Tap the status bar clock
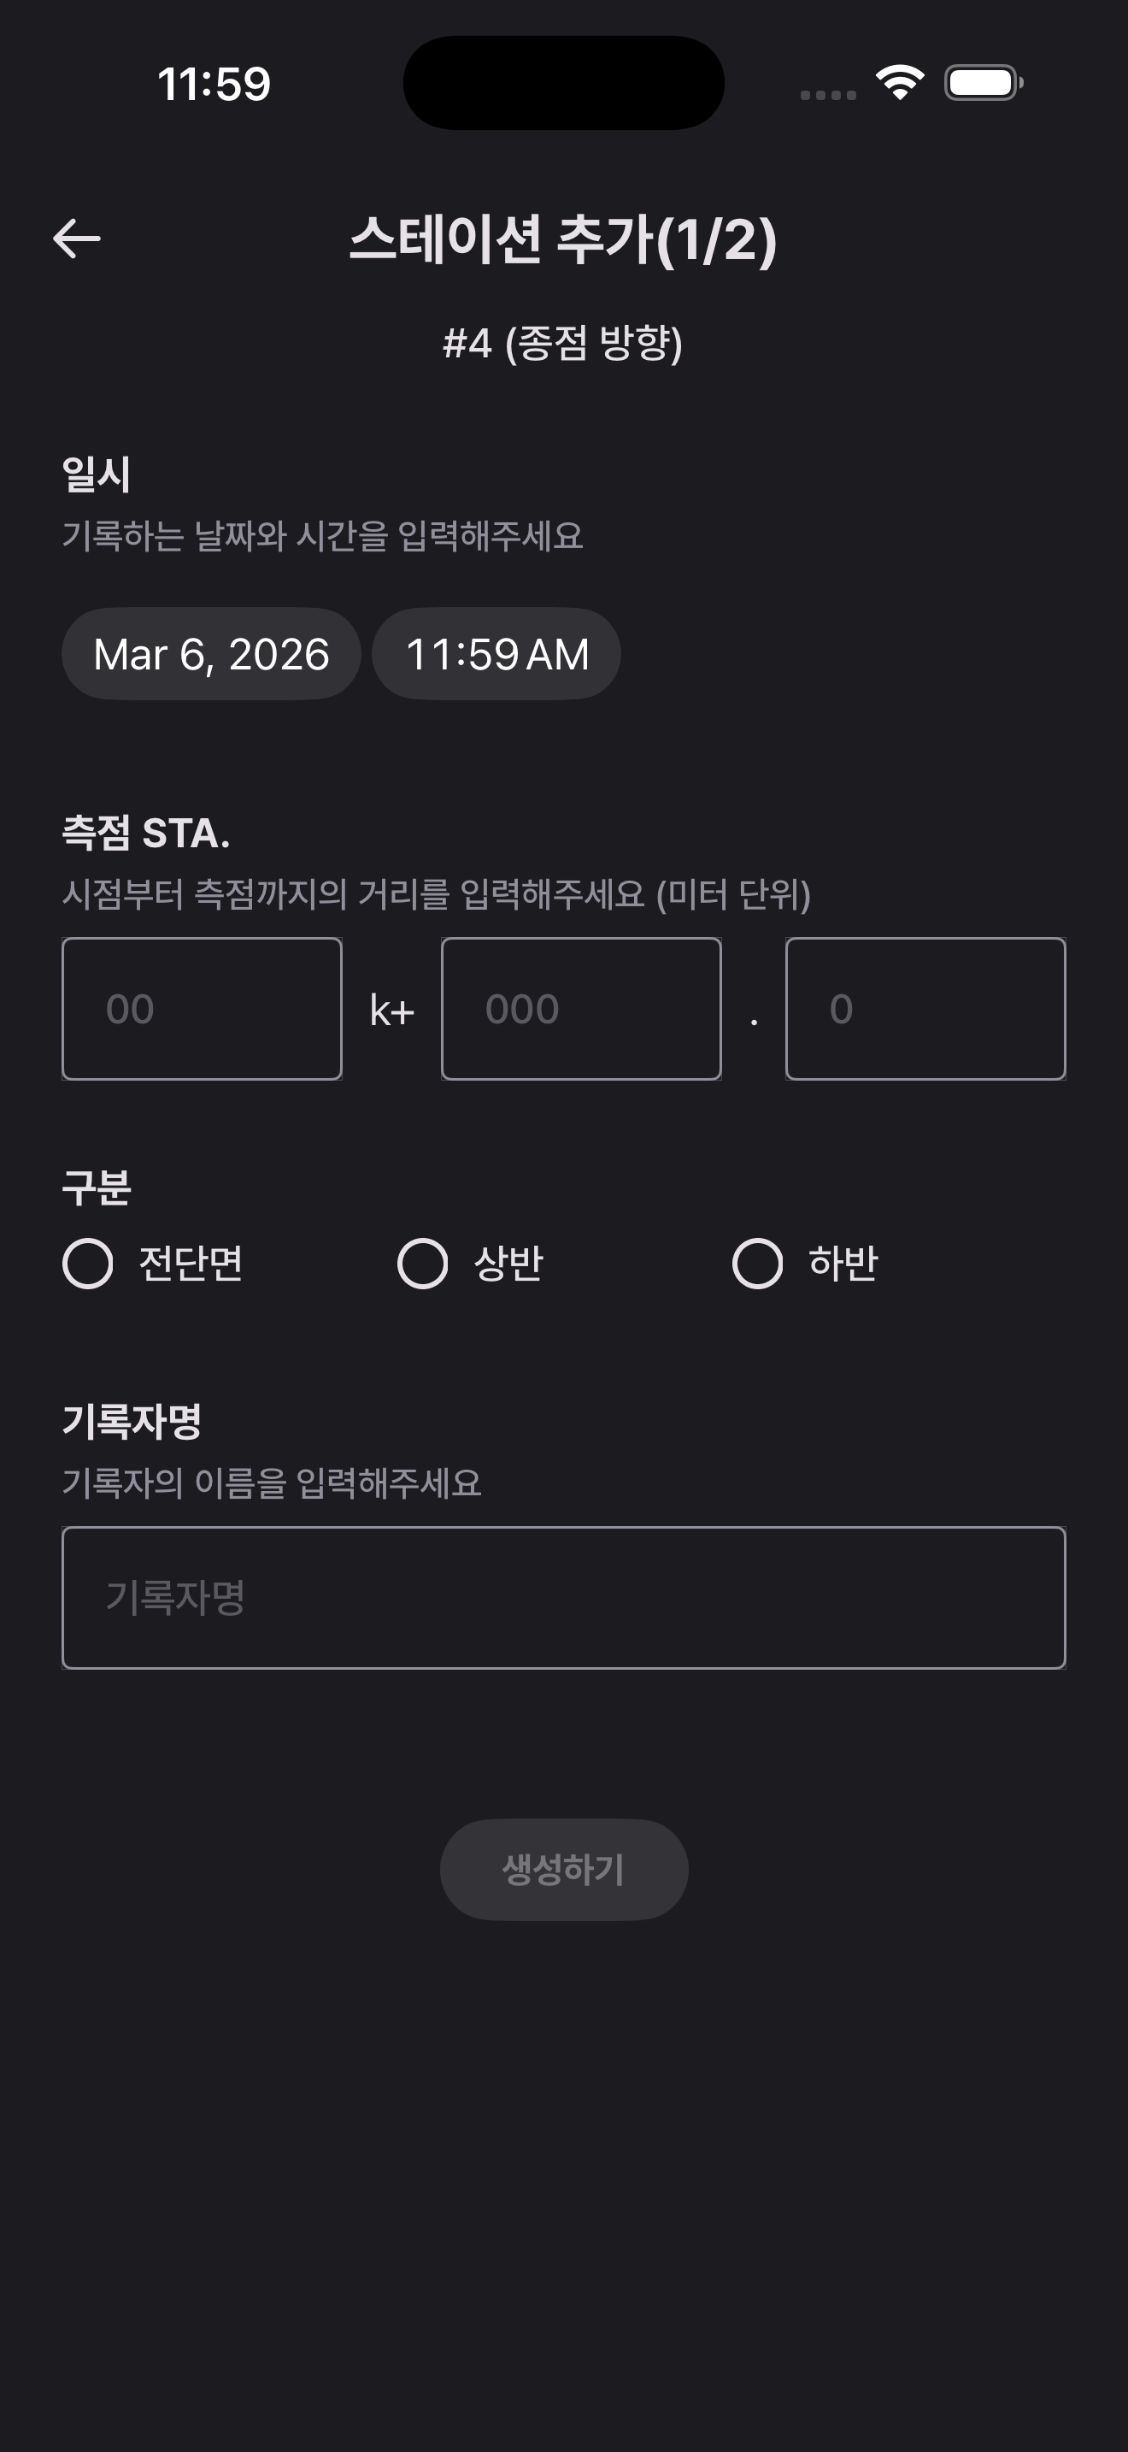Image resolution: width=1128 pixels, height=2452 pixels. pyautogui.click(x=214, y=84)
